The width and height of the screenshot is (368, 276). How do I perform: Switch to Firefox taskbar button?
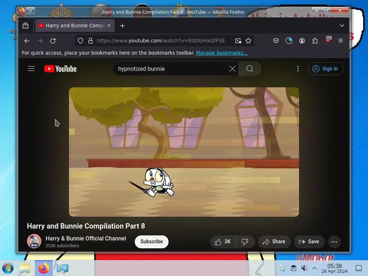pyautogui.click(x=43, y=268)
